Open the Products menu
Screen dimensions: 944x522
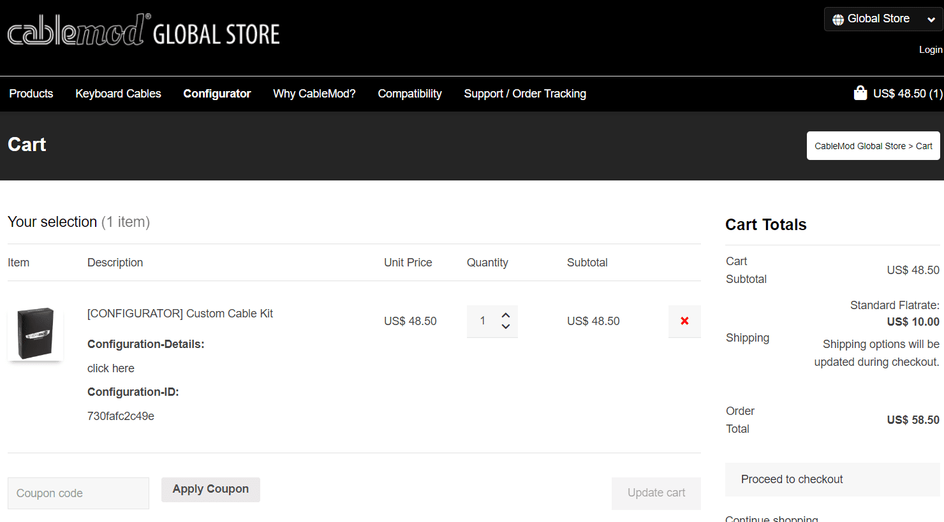31,94
